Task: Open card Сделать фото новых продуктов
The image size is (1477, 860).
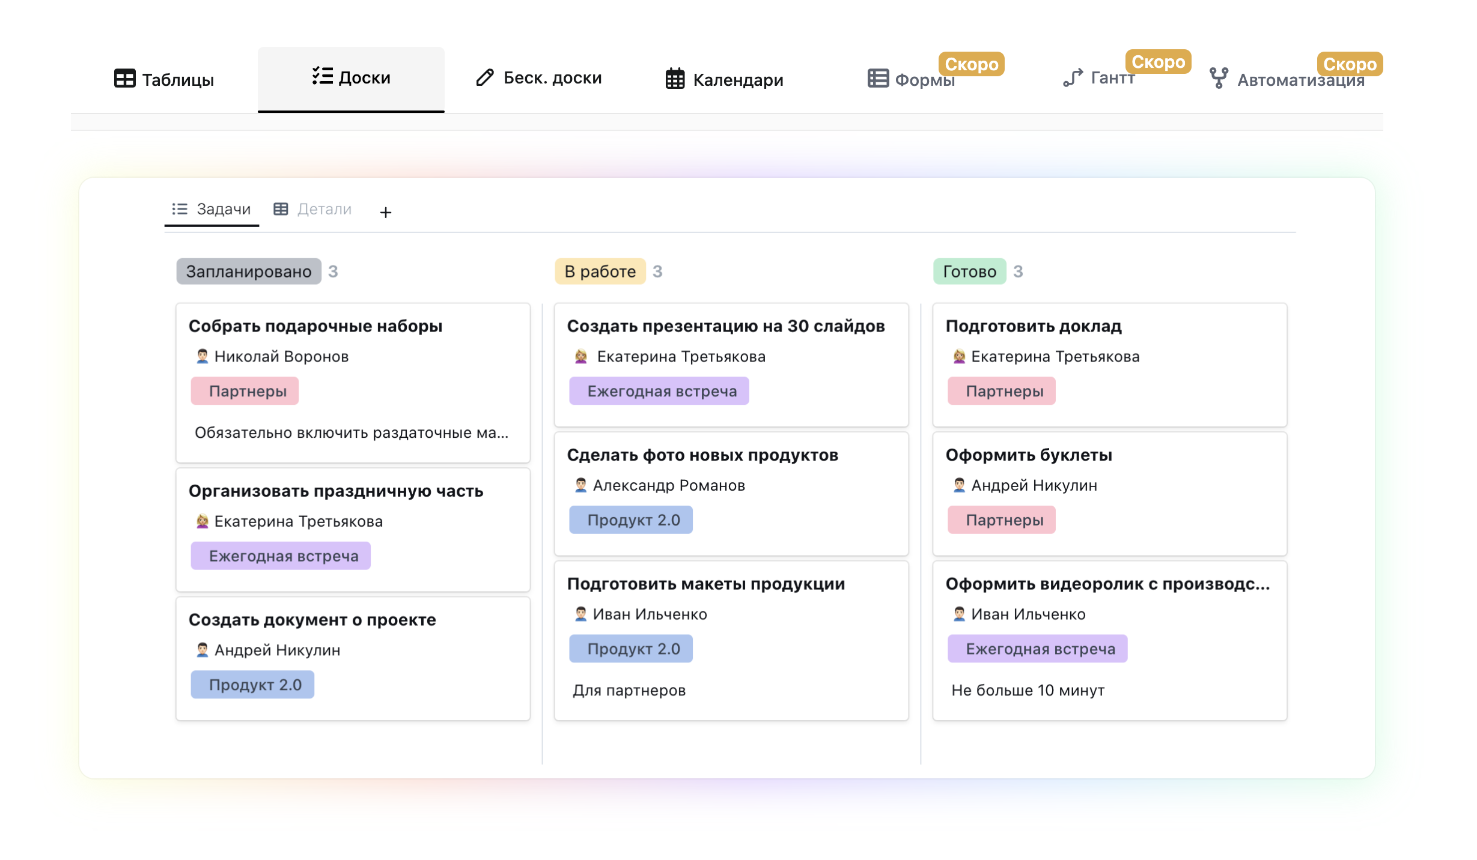Action: pos(702,455)
